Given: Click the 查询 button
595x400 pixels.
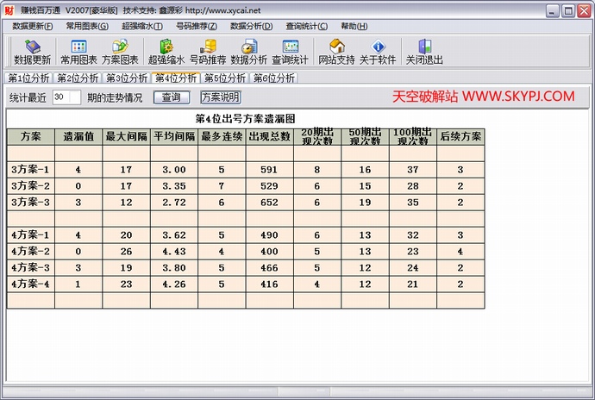Looking at the screenshot, I should coord(172,97).
